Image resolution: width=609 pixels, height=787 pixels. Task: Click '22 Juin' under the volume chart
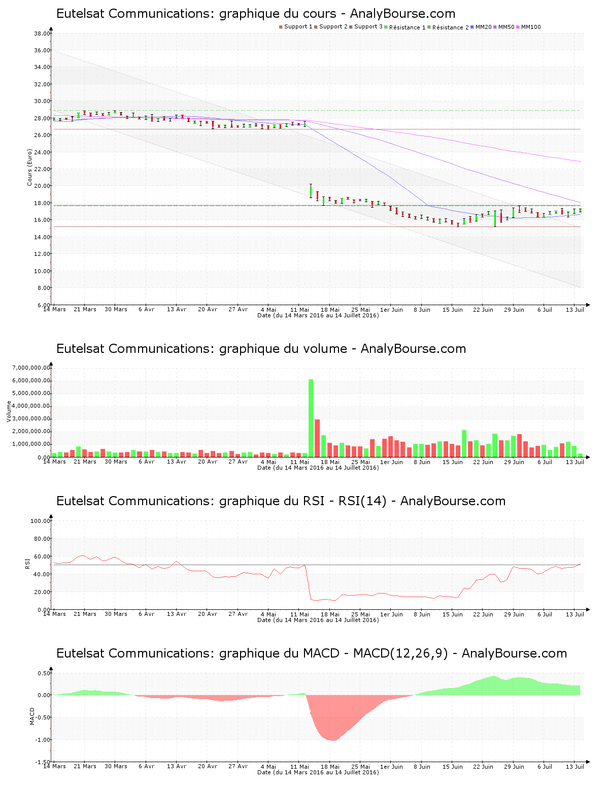coord(483,462)
